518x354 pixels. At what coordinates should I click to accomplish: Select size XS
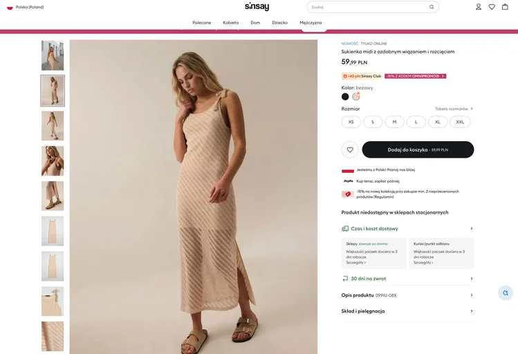(351, 122)
